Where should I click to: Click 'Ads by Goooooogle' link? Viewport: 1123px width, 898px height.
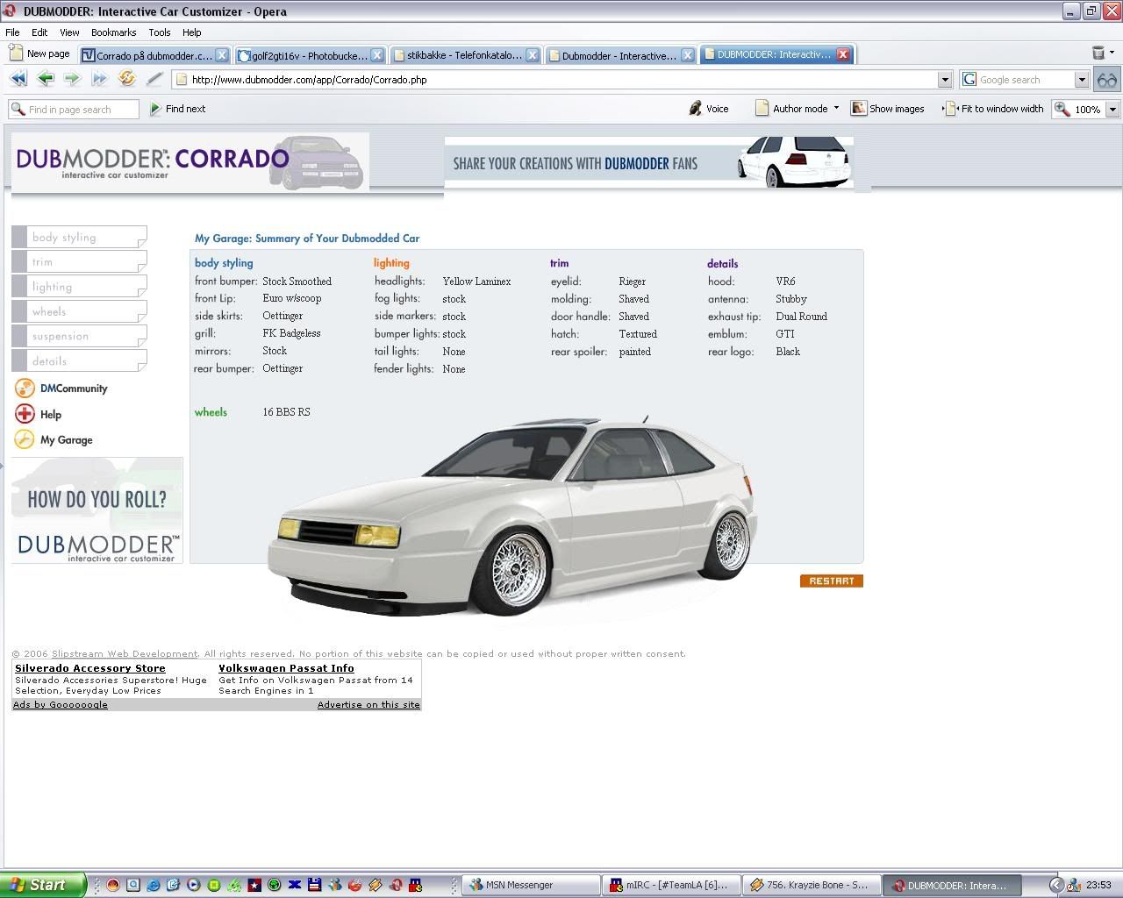[61, 704]
